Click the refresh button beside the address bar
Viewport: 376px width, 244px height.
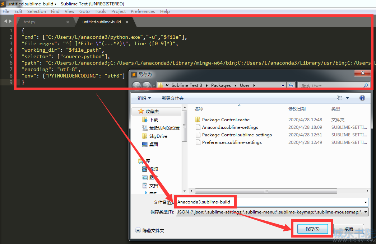pos(291,85)
